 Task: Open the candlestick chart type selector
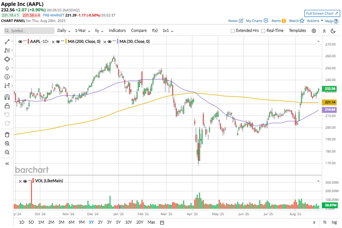(99, 31)
